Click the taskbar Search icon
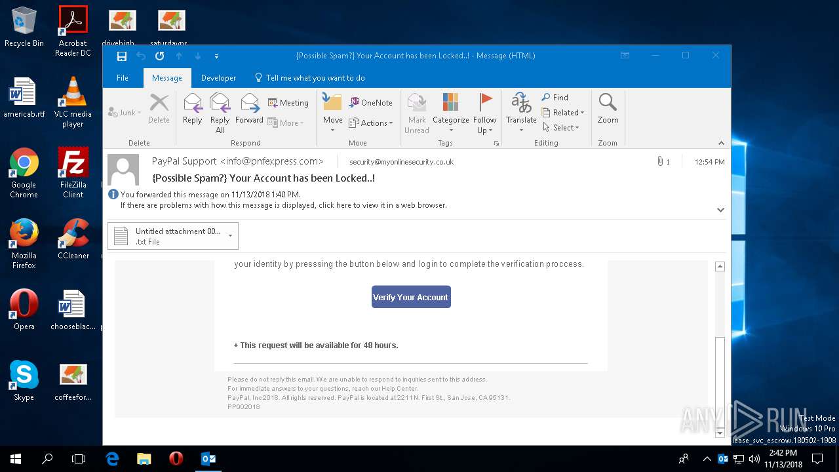This screenshot has width=839, height=472. [47, 459]
